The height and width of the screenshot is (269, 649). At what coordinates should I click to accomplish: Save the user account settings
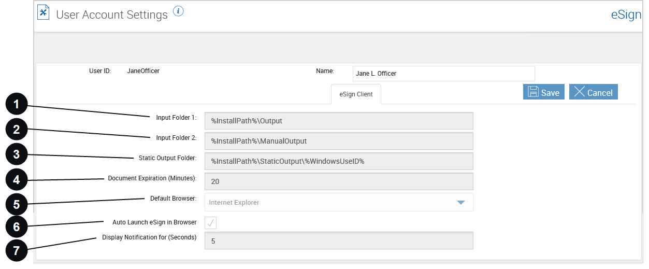pyautogui.click(x=544, y=92)
